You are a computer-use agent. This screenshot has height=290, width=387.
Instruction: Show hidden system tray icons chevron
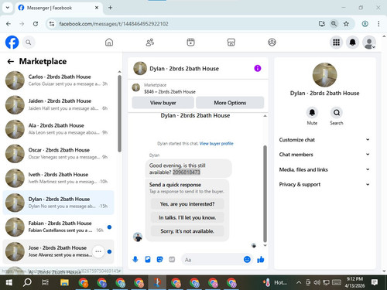coord(299,282)
